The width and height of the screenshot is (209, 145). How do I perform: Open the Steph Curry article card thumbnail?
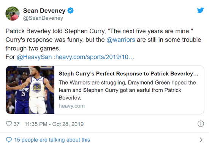tap(30, 90)
